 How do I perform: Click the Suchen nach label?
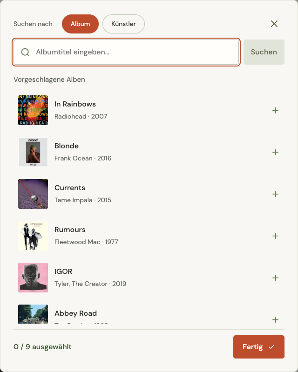pos(33,24)
